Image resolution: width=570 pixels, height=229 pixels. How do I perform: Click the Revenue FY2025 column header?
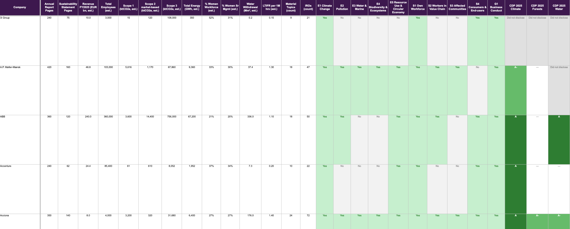88,8
